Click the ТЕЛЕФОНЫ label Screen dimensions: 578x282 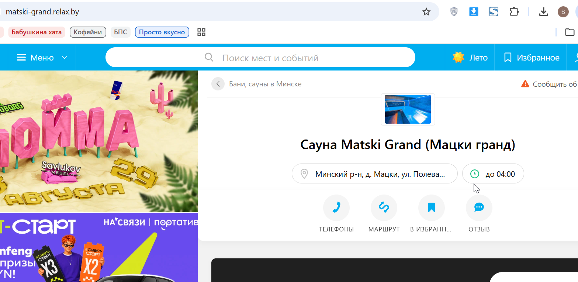[336, 229]
